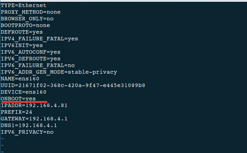247x153 pixels.
Task: Select the IPV6_AUTOCONF=yes line
Action: coord(31,52)
